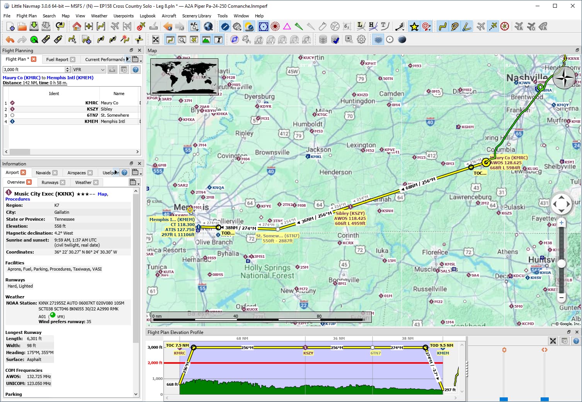Click the world overview minimap
Image resolution: width=582 pixels, height=402 pixels.
(184, 77)
